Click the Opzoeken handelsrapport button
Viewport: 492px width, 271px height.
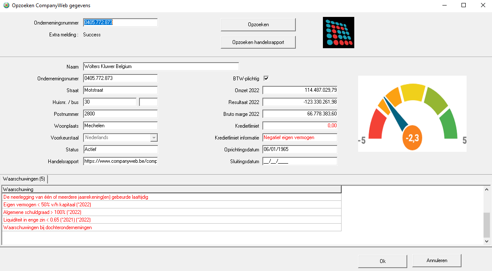[x=258, y=42]
